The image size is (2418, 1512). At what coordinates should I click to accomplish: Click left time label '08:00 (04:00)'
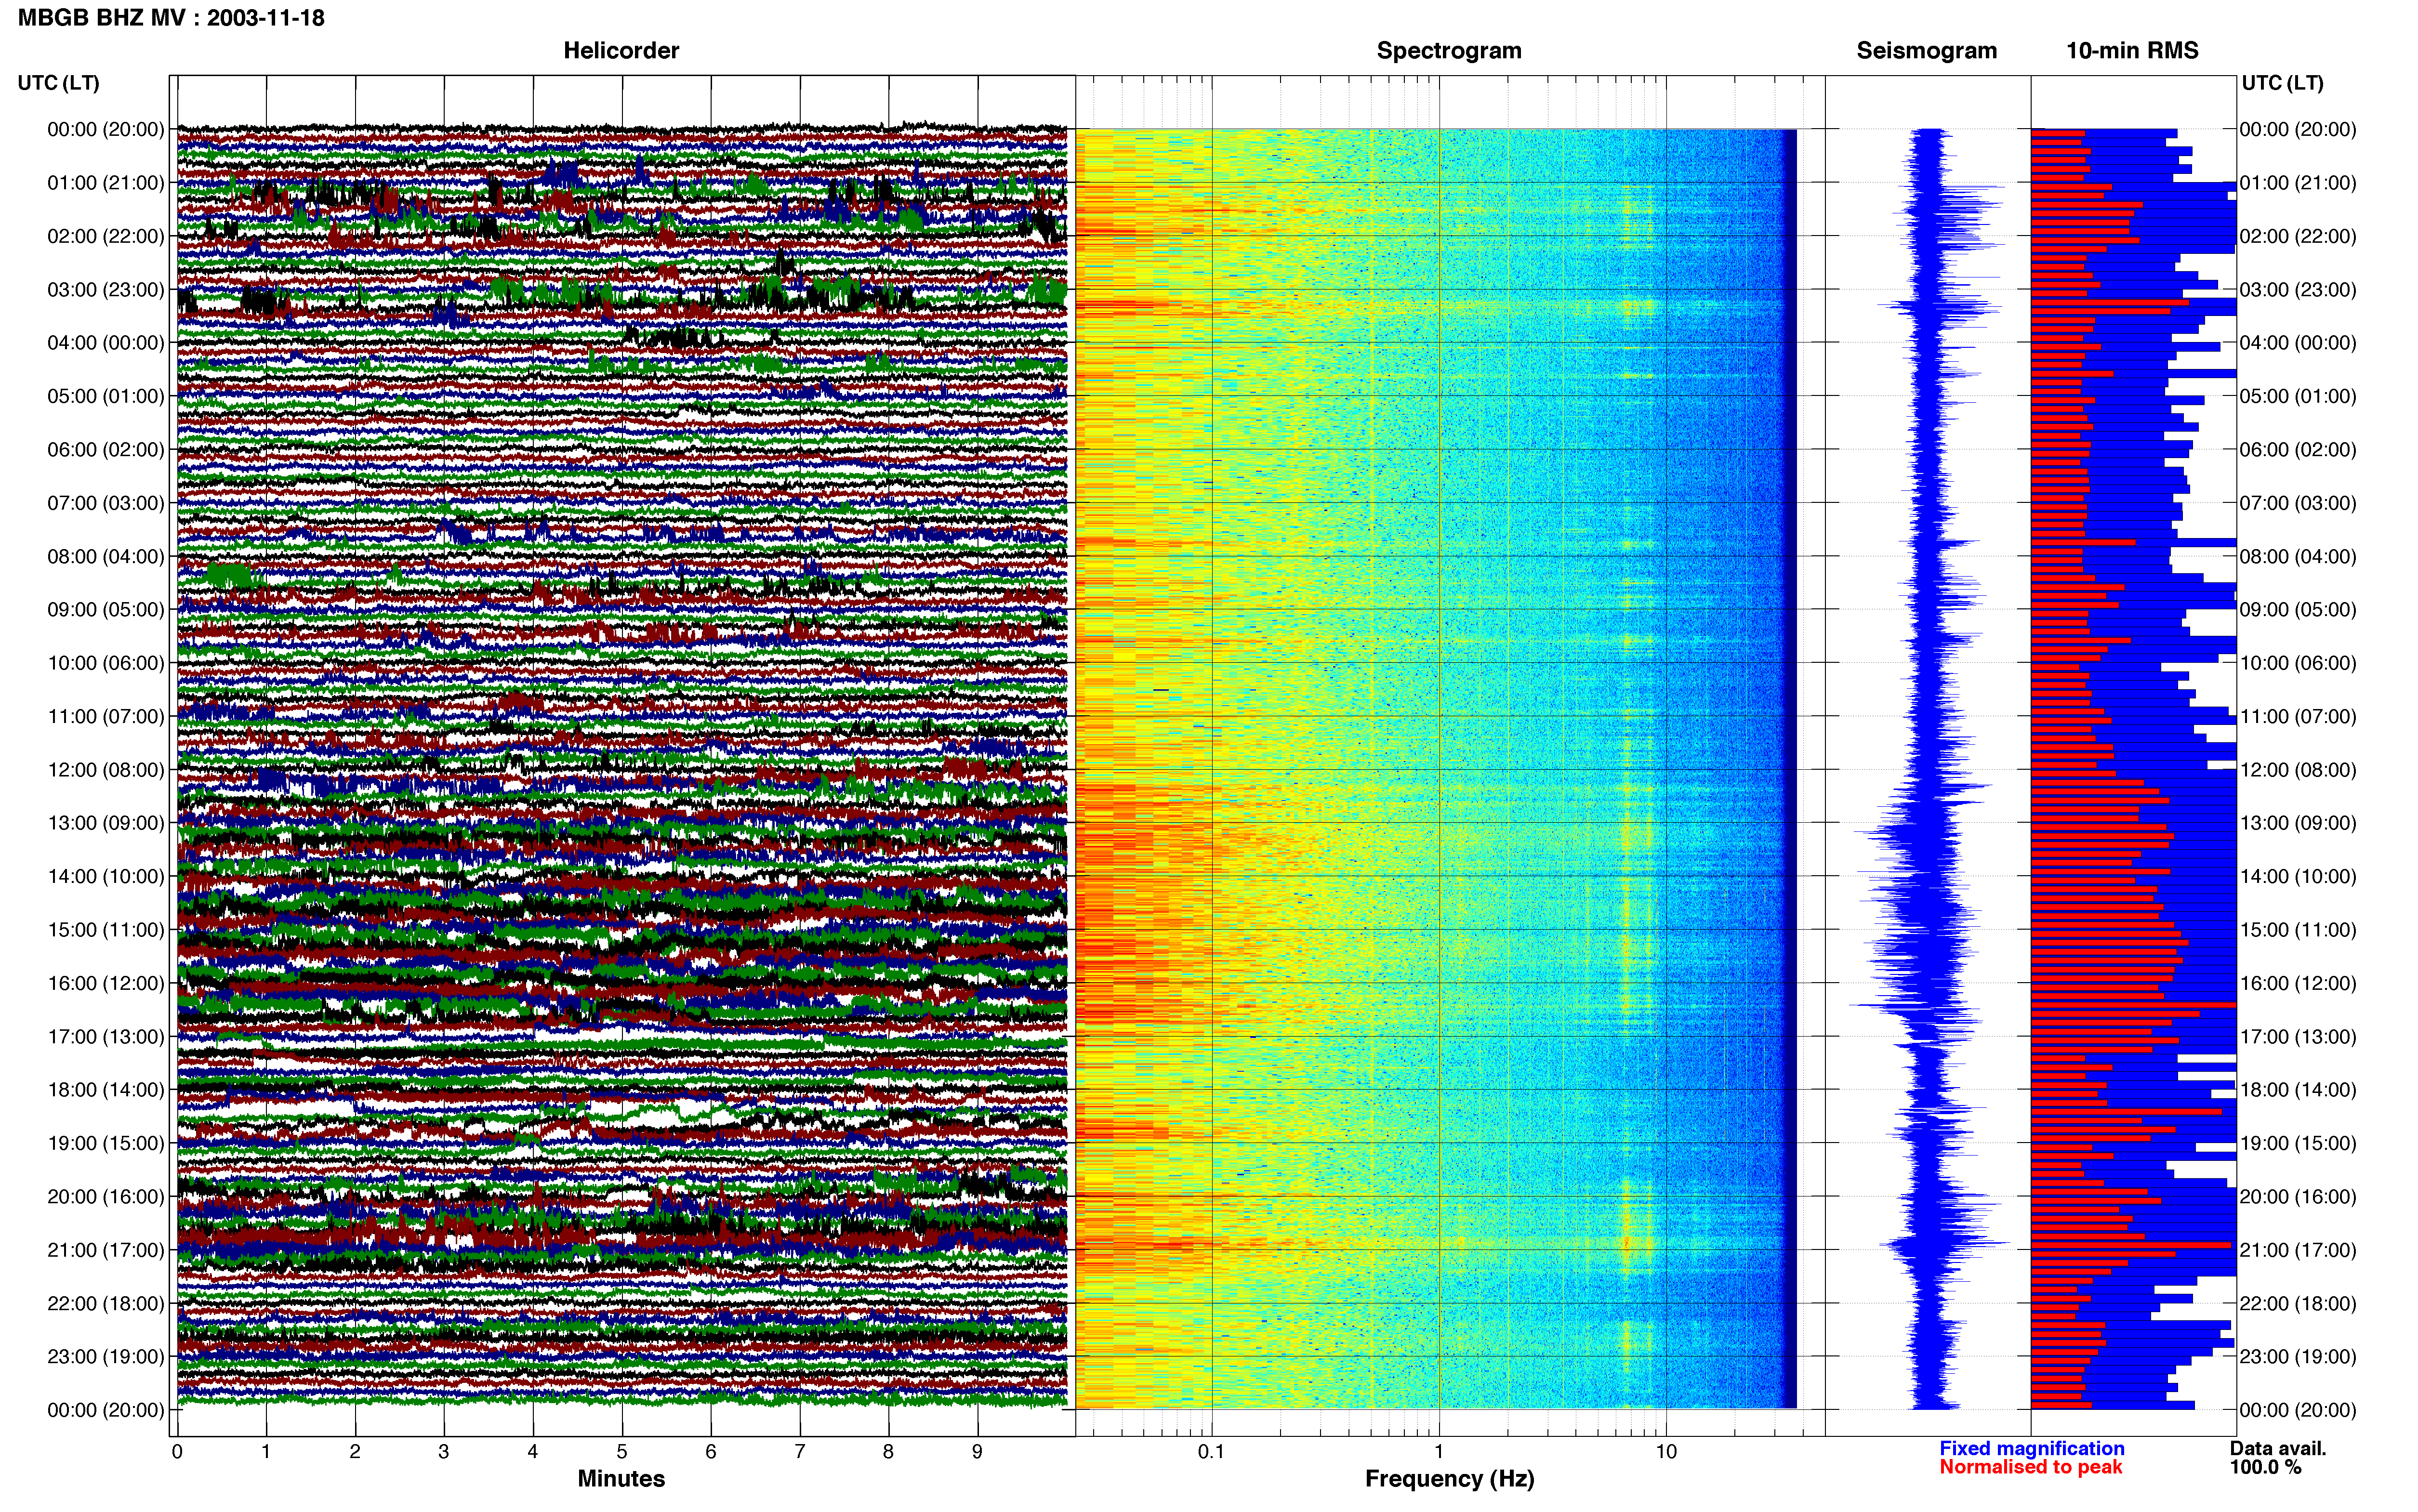[x=106, y=557]
